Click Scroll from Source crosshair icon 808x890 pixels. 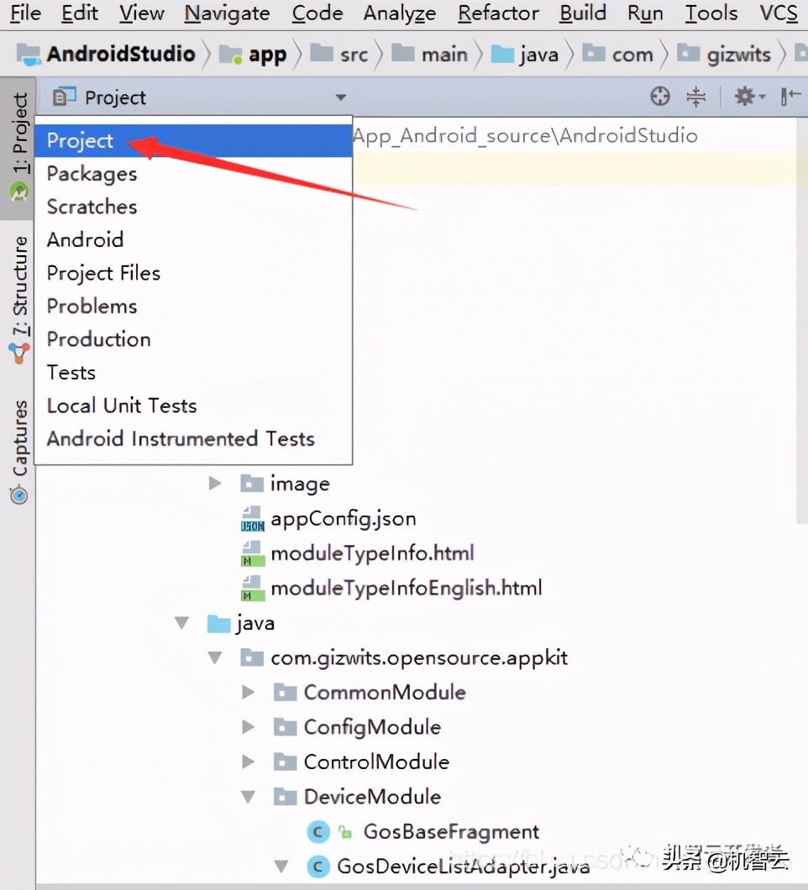pos(660,97)
